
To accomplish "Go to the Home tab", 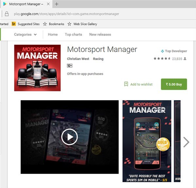I will [x=53, y=34].
